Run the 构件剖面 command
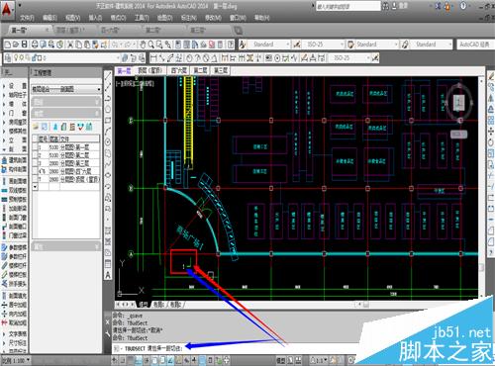The height and width of the screenshot is (366, 495). pos(15,169)
